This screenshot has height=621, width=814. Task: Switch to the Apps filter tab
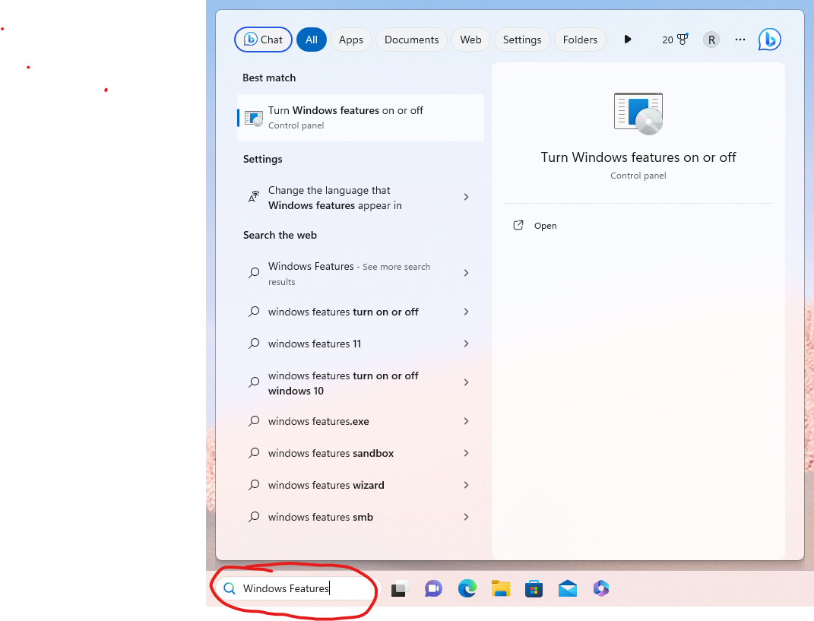tap(350, 39)
